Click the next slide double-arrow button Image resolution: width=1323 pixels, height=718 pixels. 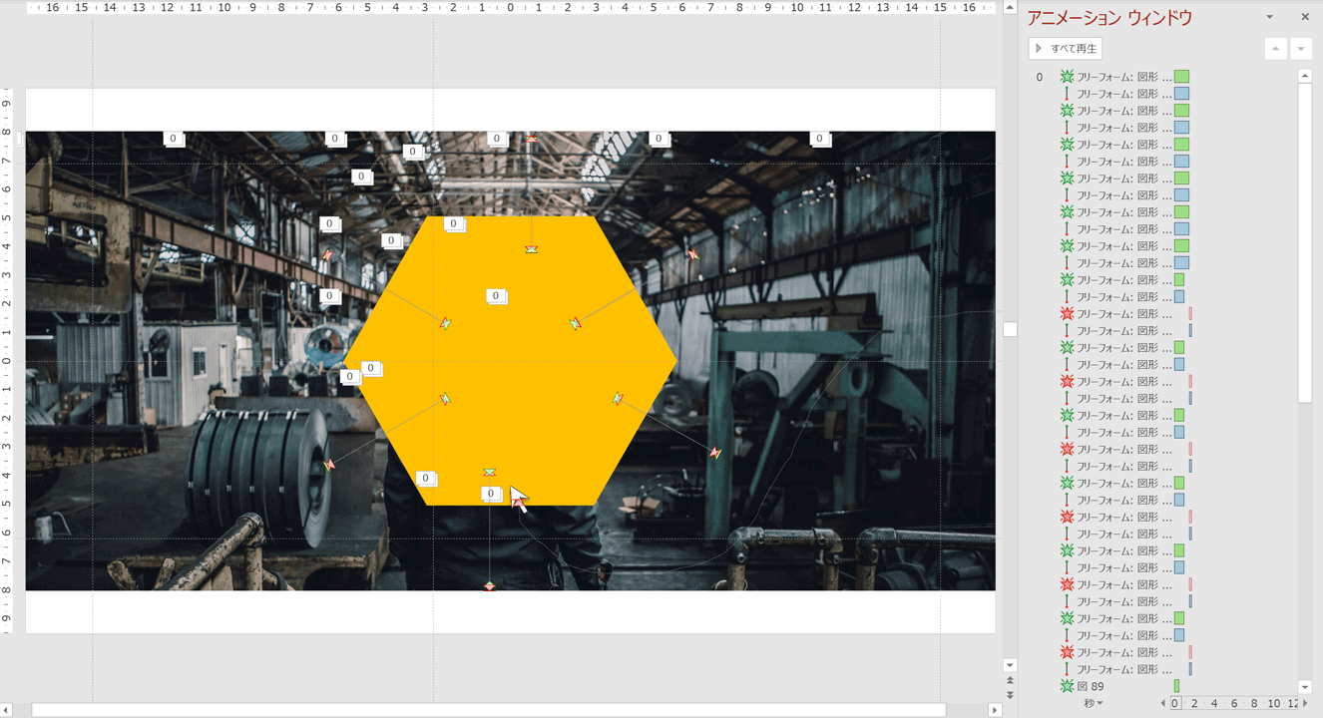tap(1010, 695)
